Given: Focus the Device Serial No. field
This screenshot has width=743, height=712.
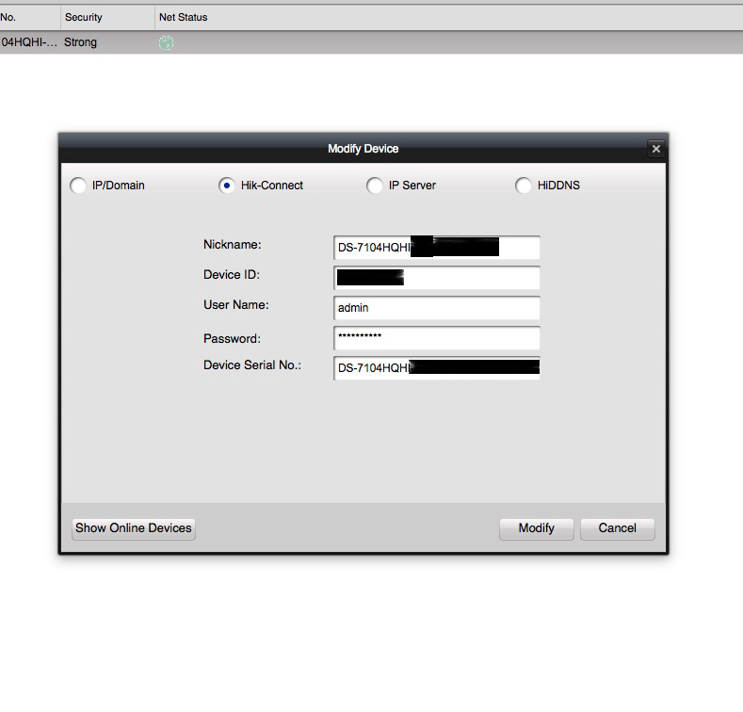Looking at the screenshot, I should click(436, 367).
